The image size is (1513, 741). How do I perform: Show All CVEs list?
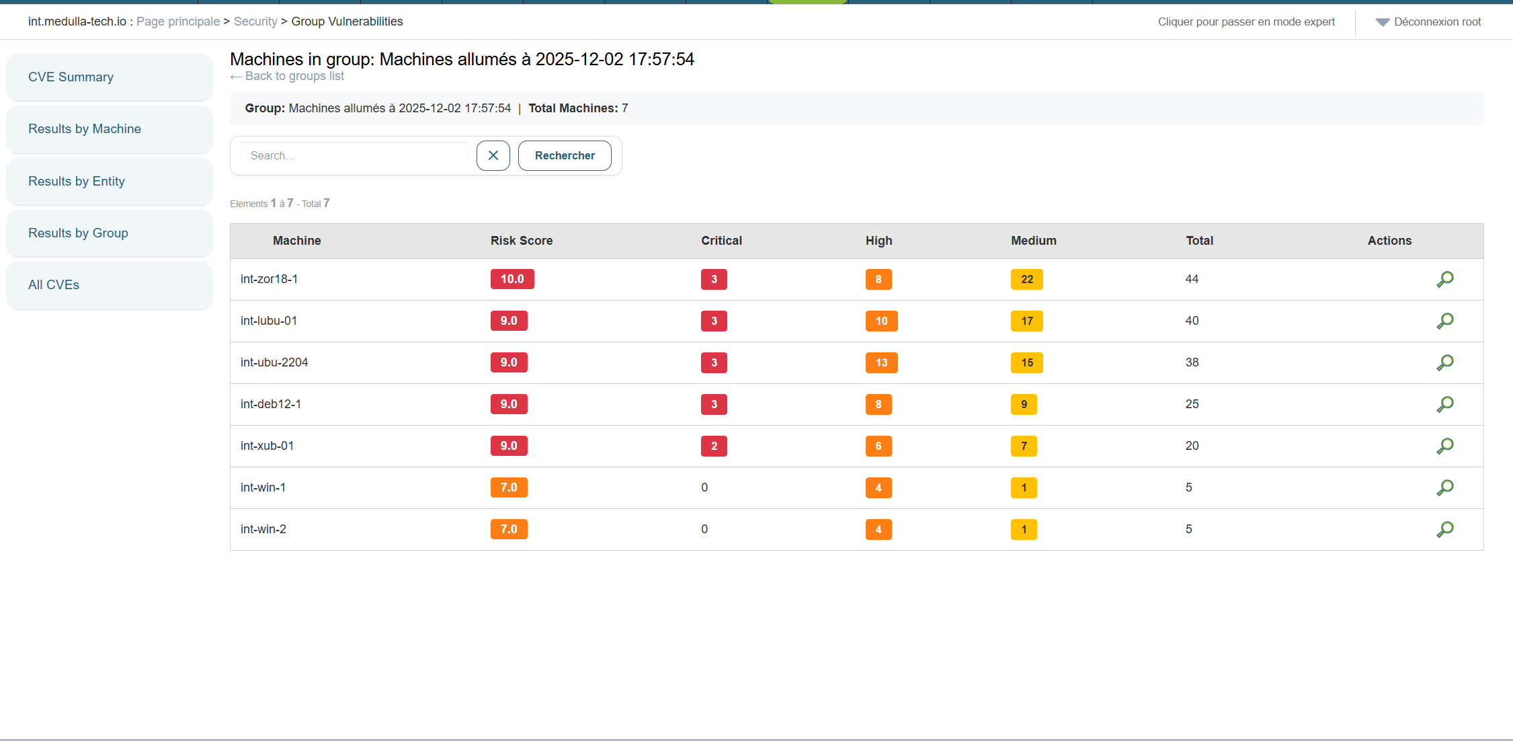coord(54,285)
